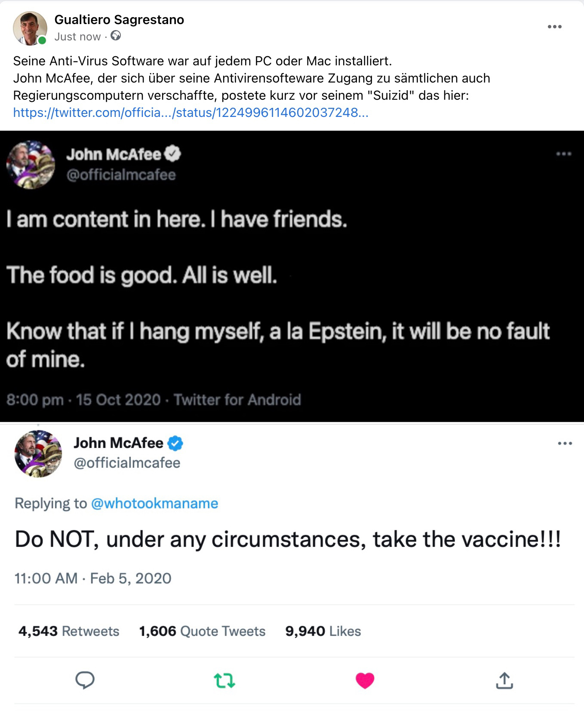Click @officialmcafee handle in dark tweet

pos(121,175)
